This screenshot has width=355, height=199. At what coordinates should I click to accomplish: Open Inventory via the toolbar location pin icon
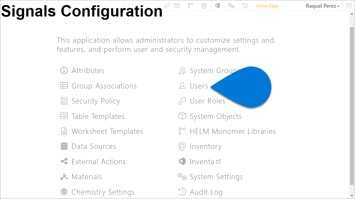coord(204,6)
